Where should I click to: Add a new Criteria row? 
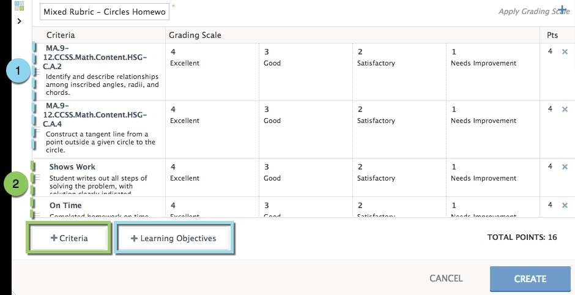(x=69, y=238)
